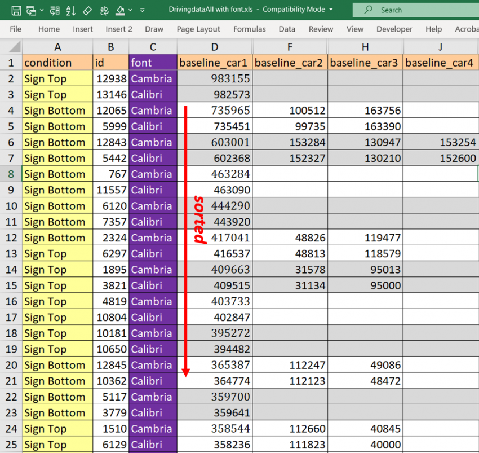Click the magnifier icon in Search box

click(369, 10)
